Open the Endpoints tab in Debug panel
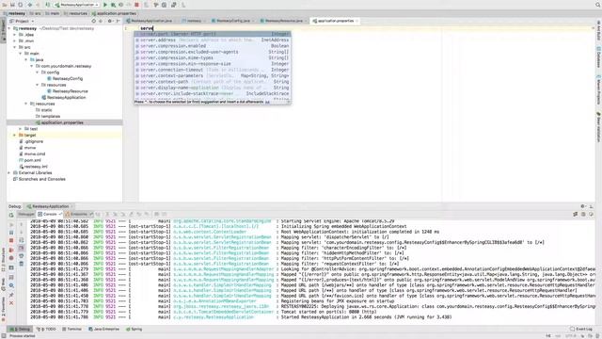 pos(78,214)
